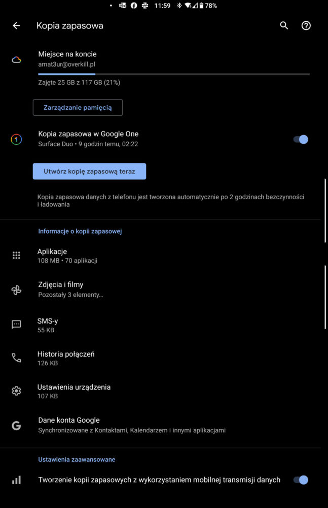Tap the device settings gear icon
The width and height of the screenshot is (328, 508).
tap(16, 391)
